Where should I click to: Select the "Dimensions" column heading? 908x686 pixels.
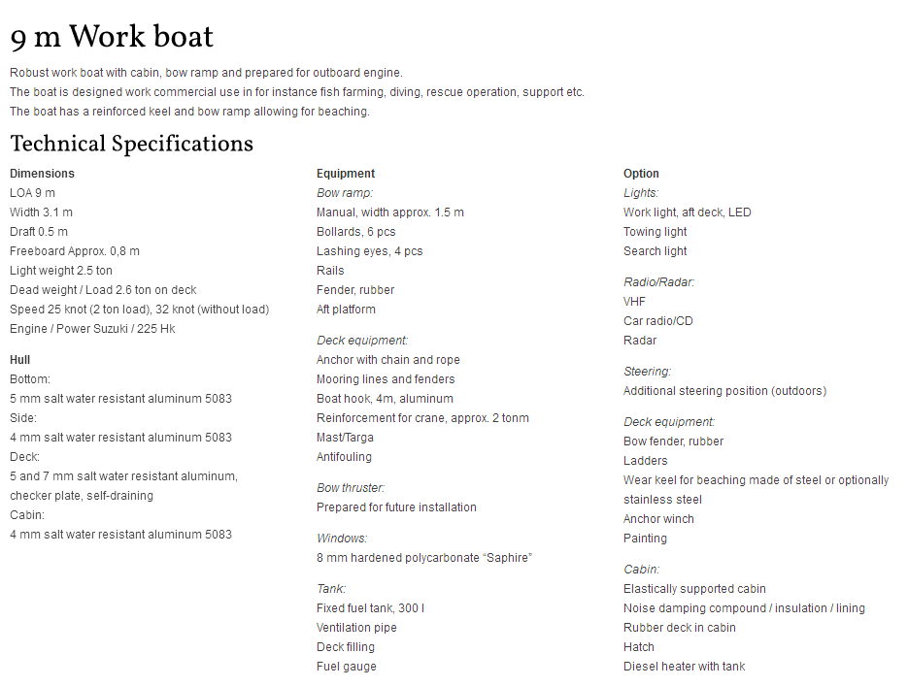pos(42,174)
